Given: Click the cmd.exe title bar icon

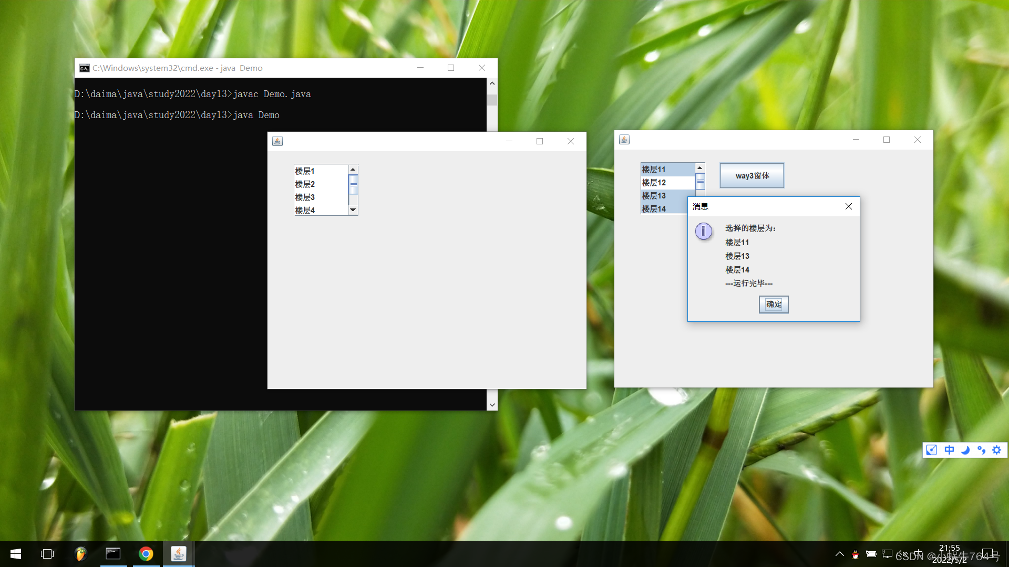Looking at the screenshot, I should [85, 68].
